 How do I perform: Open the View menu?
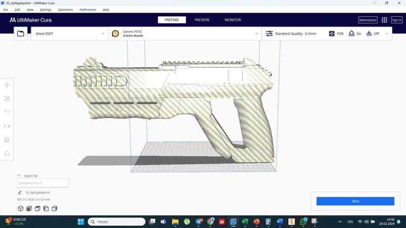pos(30,10)
